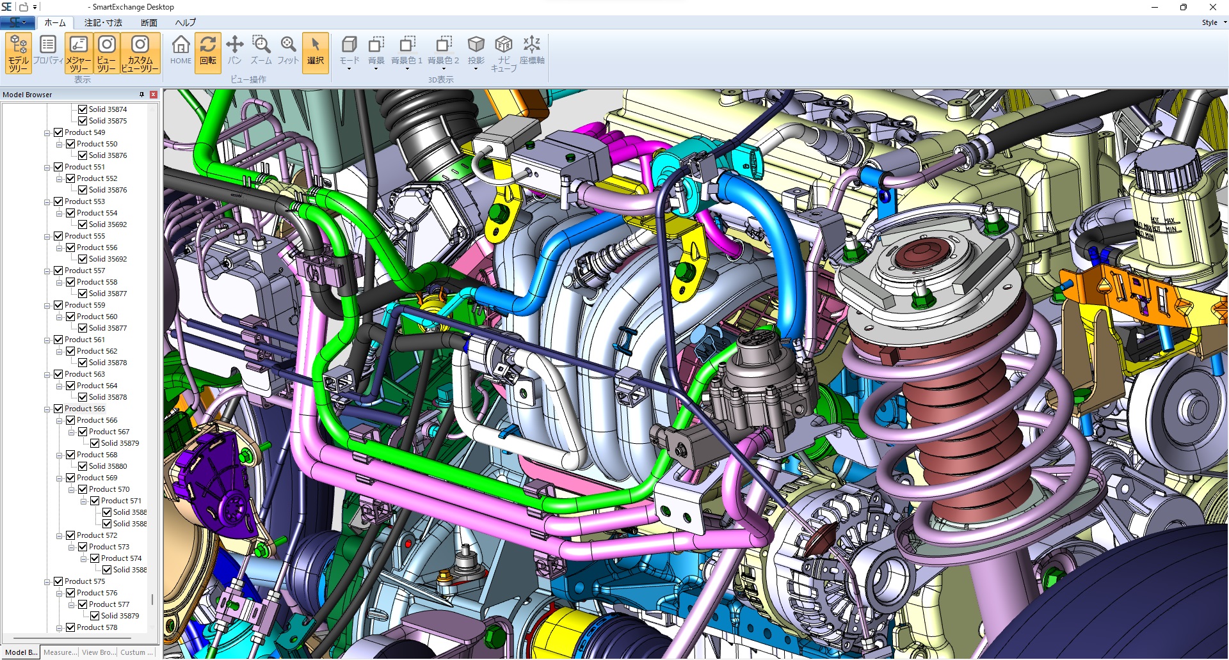Toggle Product 561 checkbox
Viewport: 1229px width, 660px height.
coord(58,340)
